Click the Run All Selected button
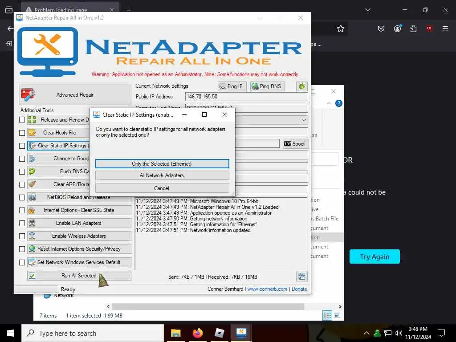The height and width of the screenshot is (342, 456). [x=79, y=275]
